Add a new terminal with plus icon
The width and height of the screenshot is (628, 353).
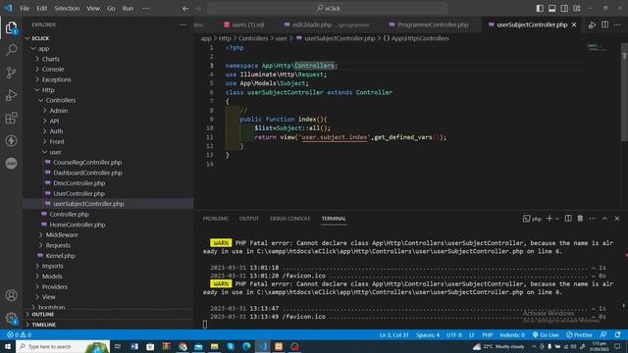pos(549,219)
